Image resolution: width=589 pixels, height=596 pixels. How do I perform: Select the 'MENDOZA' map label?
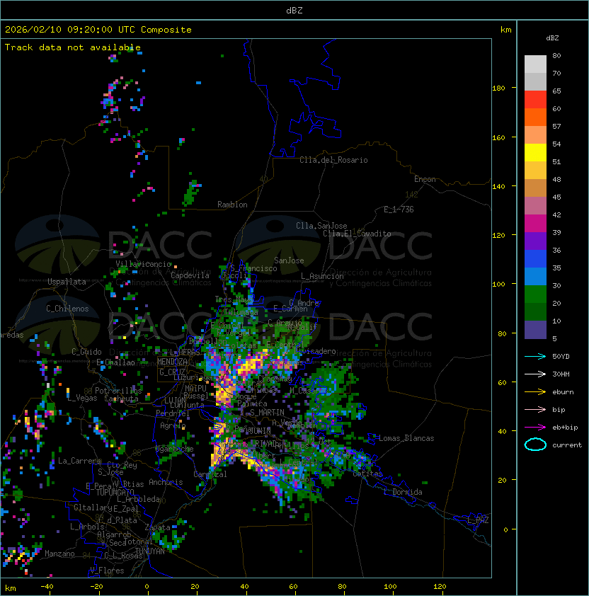point(172,362)
